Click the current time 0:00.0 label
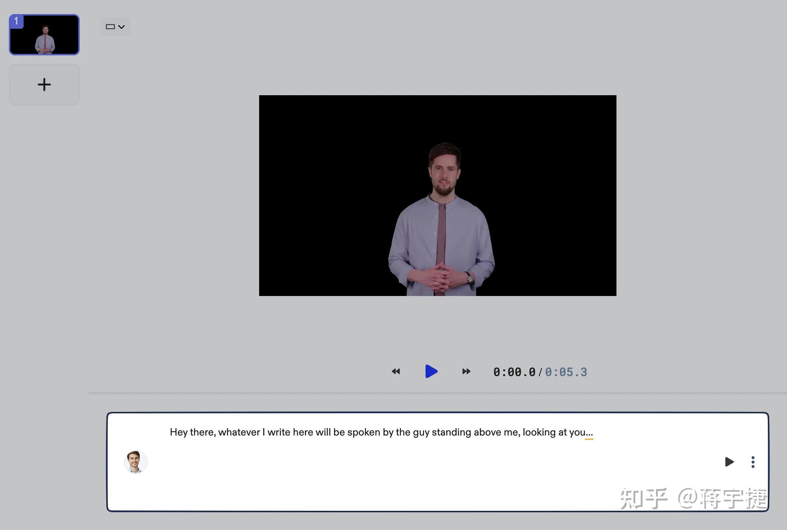 (x=514, y=372)
